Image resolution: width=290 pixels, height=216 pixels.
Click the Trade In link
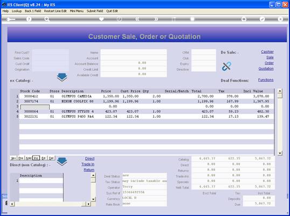coord(88,164)
